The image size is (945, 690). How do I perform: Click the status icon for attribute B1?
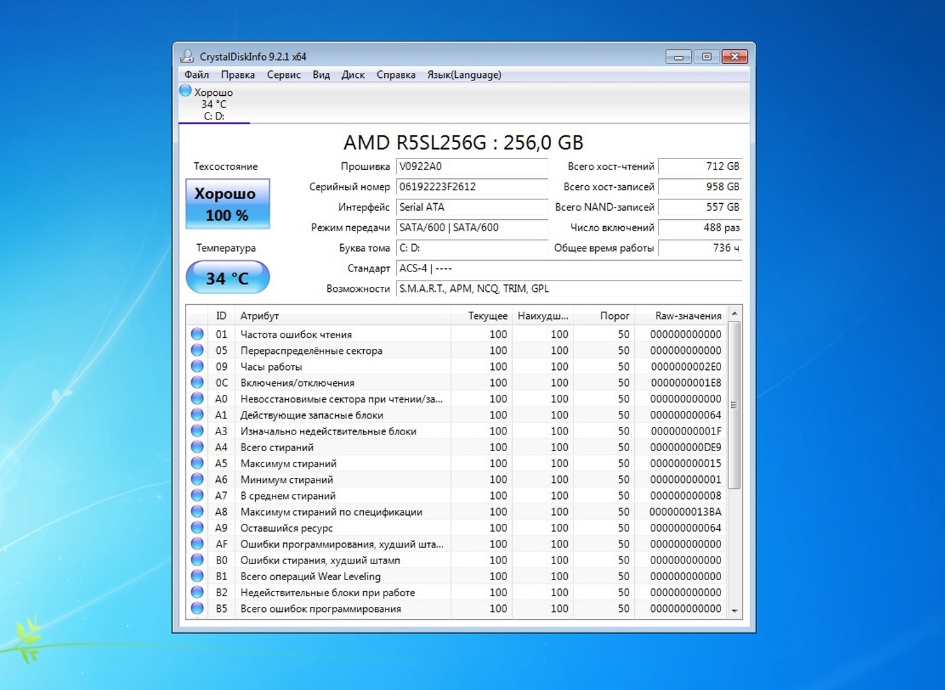[x=198, y=576]
